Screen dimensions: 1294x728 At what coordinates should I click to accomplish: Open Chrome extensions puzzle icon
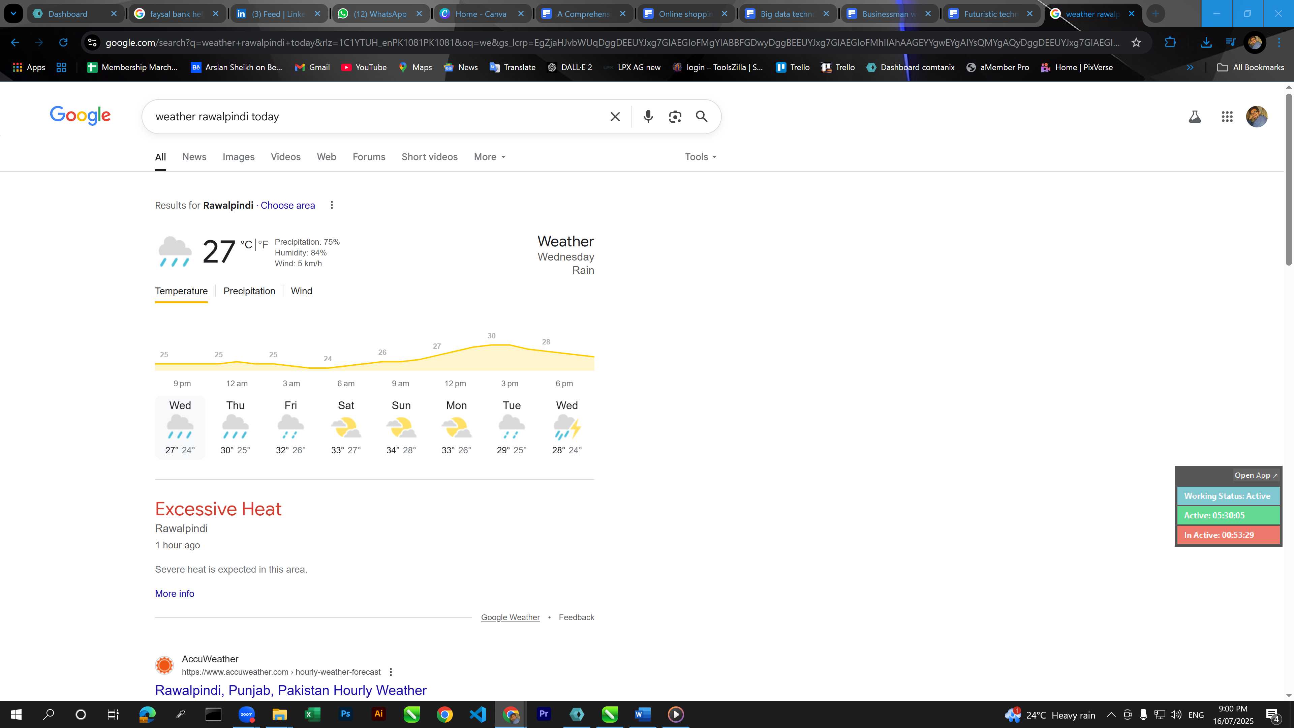[1170, 43]
